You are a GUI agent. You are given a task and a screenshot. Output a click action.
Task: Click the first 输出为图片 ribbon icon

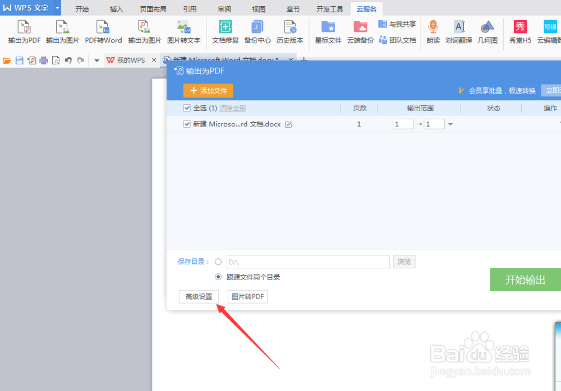(63, 32)
